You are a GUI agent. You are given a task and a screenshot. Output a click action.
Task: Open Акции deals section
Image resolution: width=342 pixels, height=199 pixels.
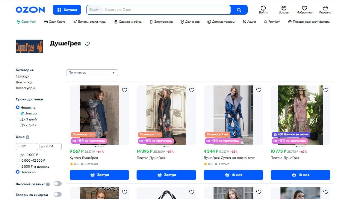(x=249, y=22)
